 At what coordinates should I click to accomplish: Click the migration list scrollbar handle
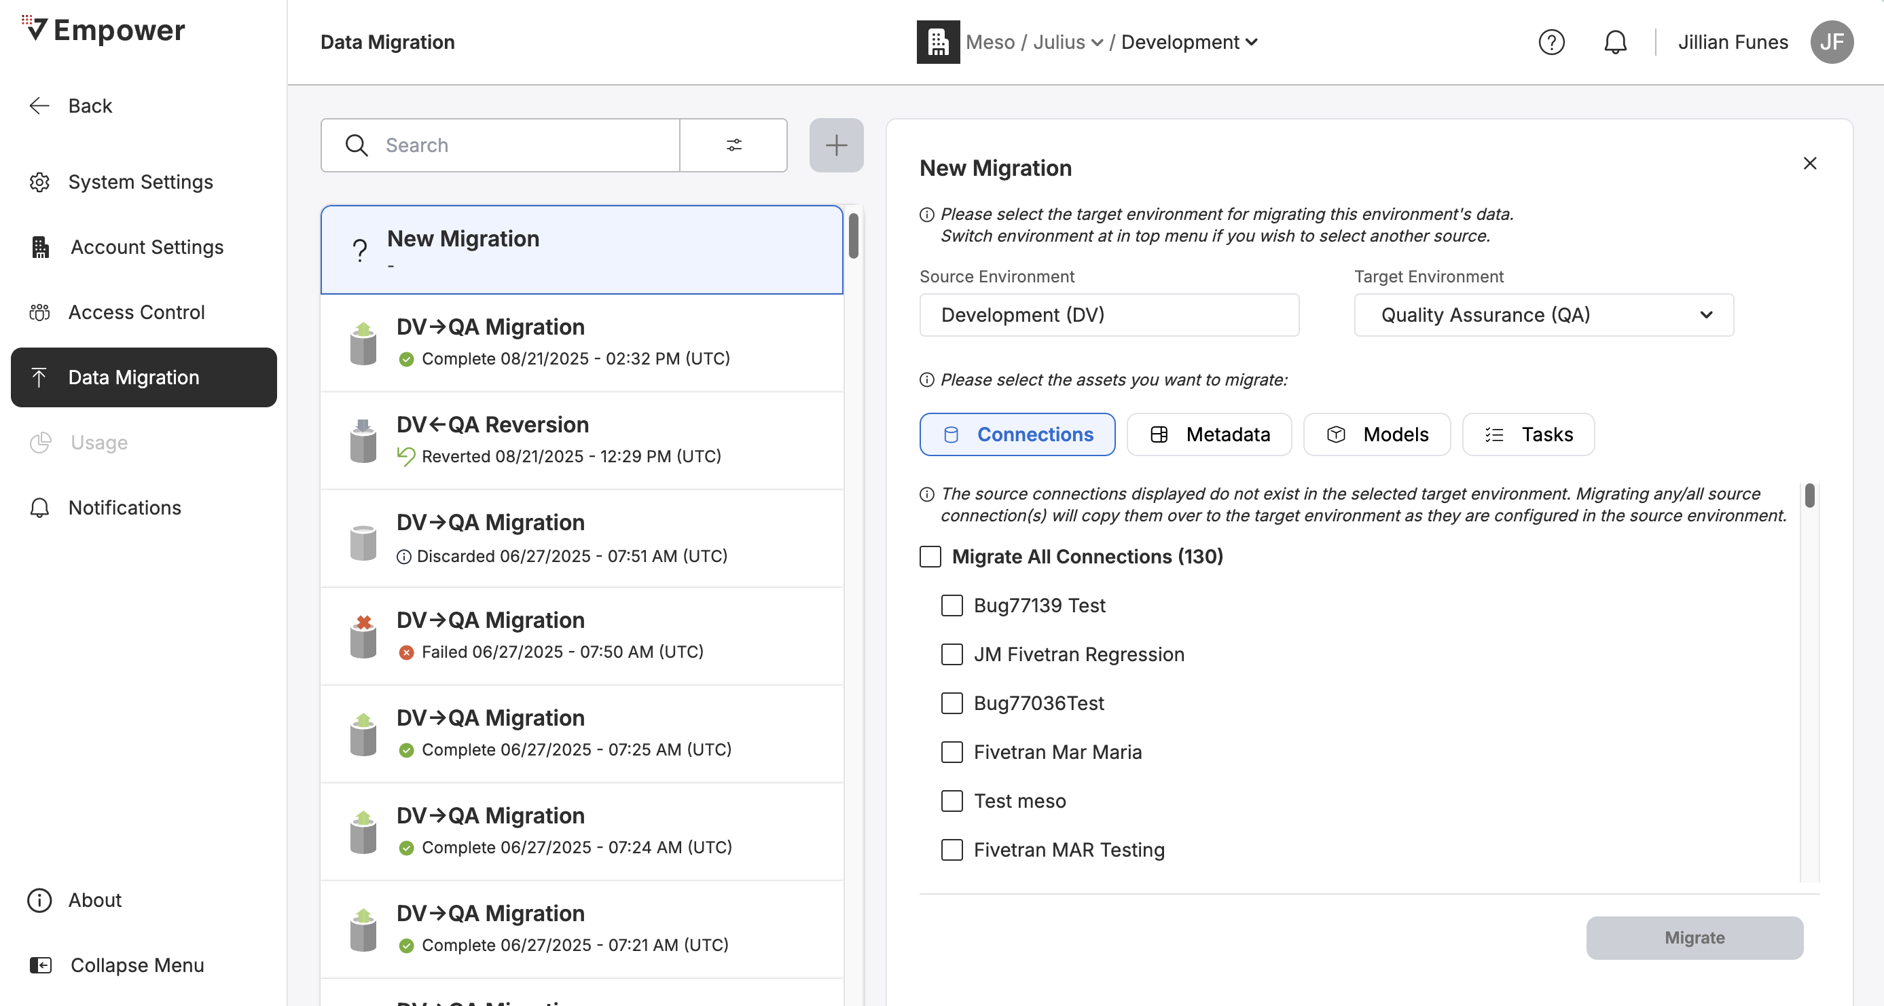[853, 236]
